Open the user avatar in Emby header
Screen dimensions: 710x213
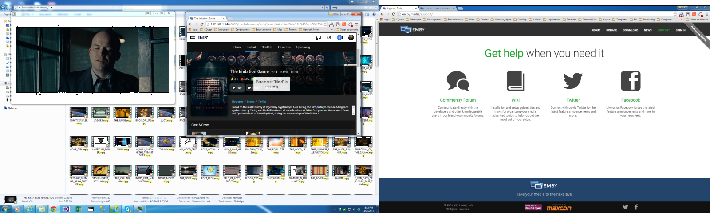coord(351,38)
